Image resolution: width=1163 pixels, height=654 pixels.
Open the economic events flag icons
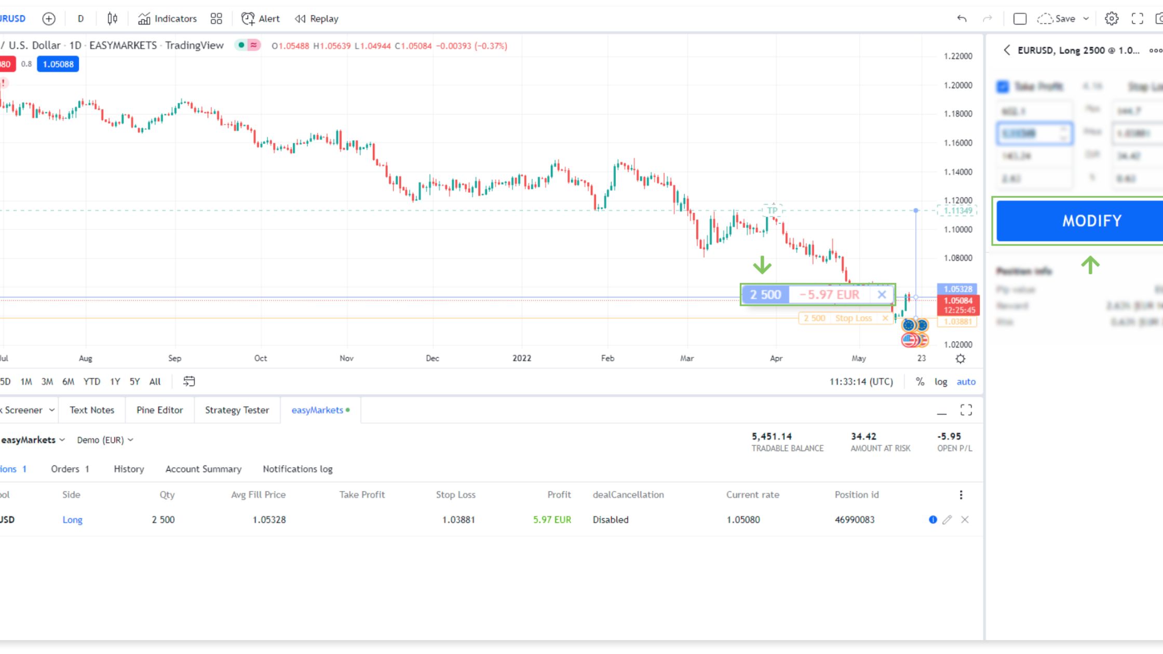coord(915,333)
